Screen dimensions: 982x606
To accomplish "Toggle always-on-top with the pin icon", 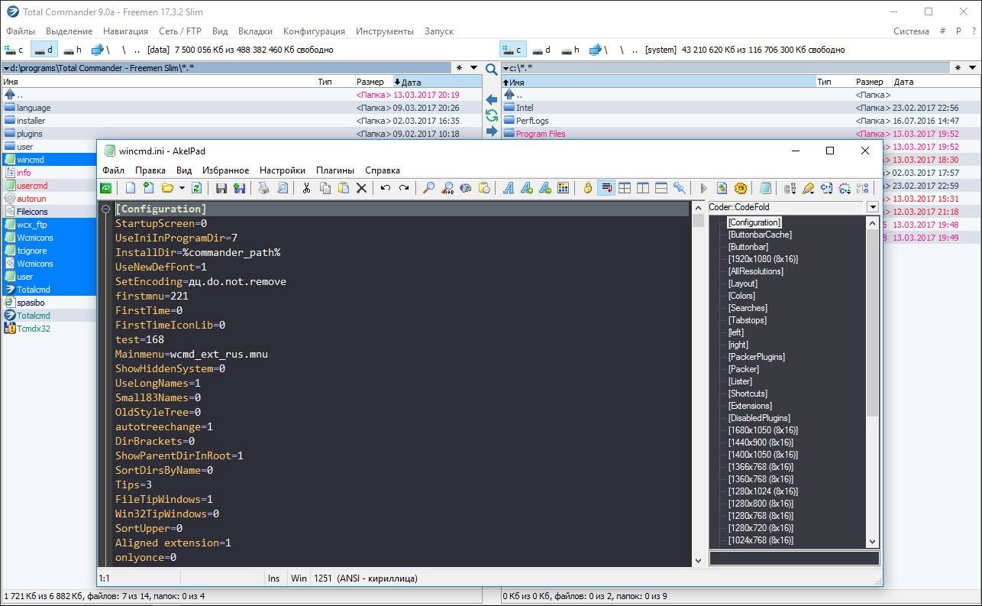I will click(680, 188).
